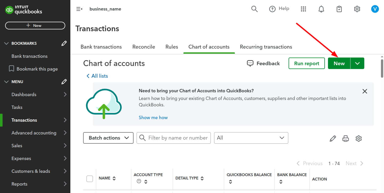
Task: Expand the Advanced accounting submenu
Action: click(65, 133)
